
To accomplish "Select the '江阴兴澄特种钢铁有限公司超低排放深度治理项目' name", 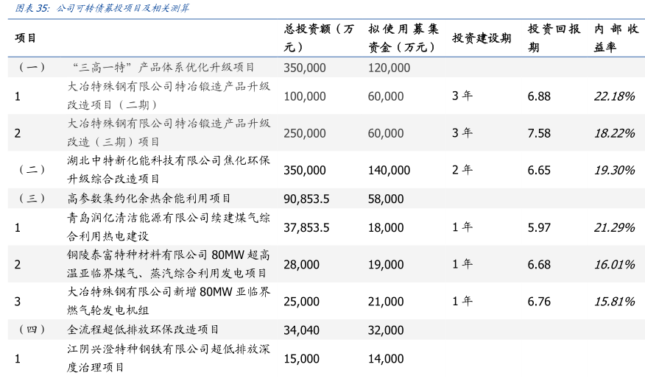I will 169,358.
